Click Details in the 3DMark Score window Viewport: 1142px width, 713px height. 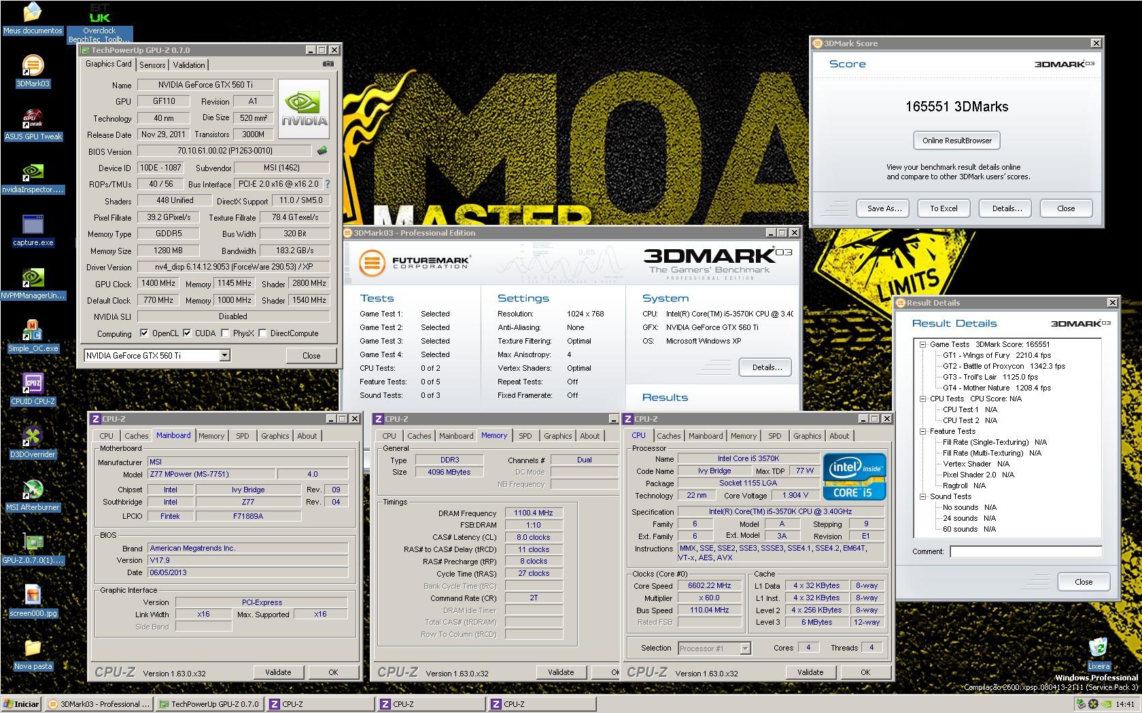coord(1007,208)
